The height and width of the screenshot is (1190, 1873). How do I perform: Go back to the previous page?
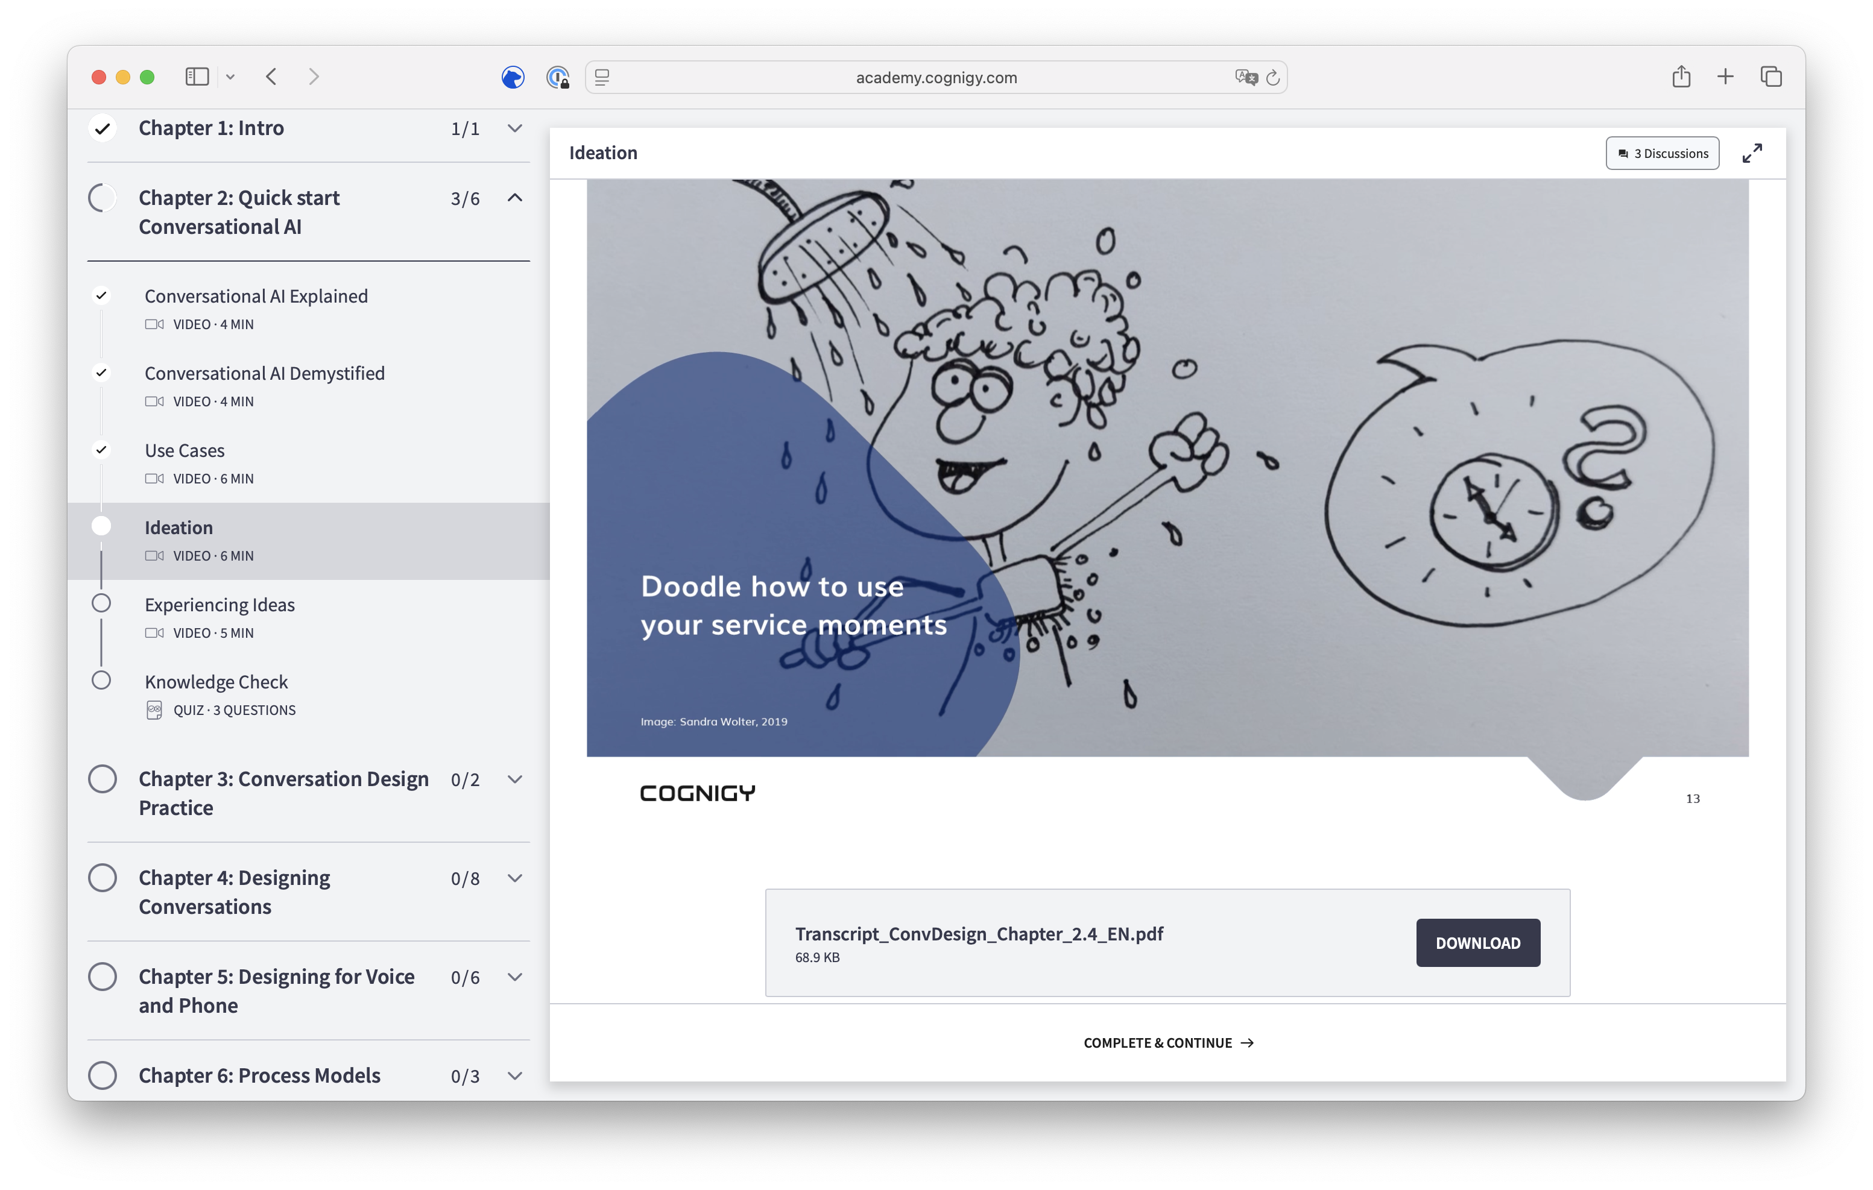coord(271,76)
